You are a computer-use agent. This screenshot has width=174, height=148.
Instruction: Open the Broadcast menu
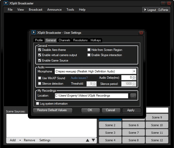36,10
